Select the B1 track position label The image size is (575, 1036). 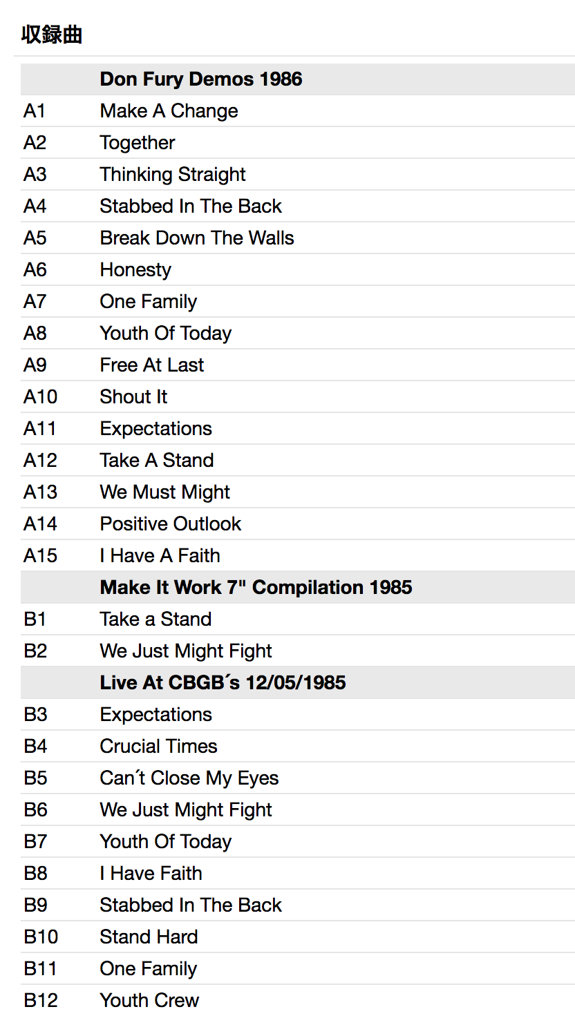[x=35, y=619]
